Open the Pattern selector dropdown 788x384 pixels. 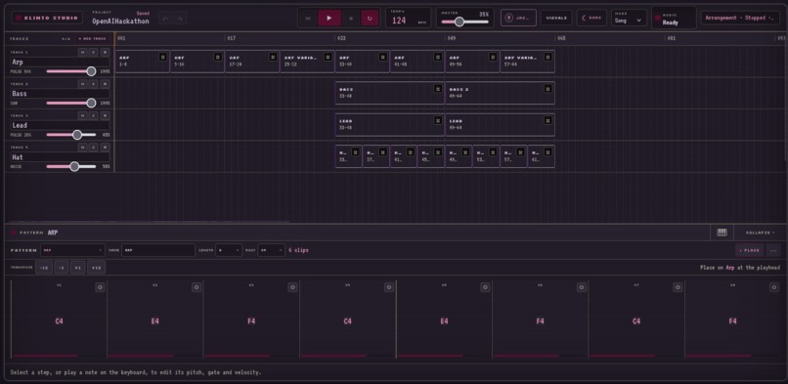coord(73,250)
